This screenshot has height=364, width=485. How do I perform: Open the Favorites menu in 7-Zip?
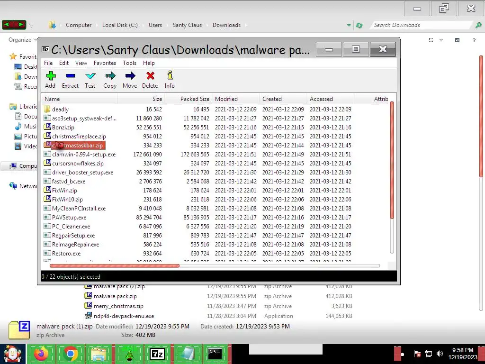coord(105,63)
